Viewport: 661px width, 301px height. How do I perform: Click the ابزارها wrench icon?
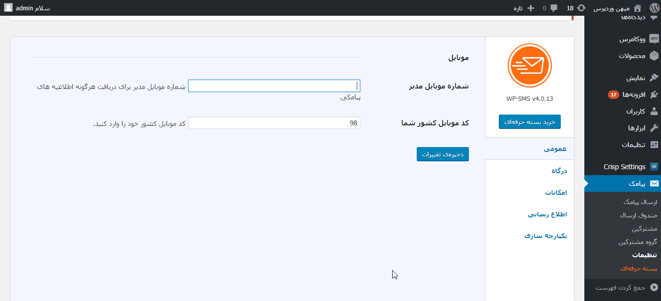pyautogui.click(x=654, y=128)
